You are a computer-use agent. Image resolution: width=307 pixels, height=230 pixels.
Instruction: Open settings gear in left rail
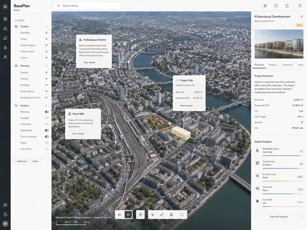pyautogui.click(x=5, y=205)
